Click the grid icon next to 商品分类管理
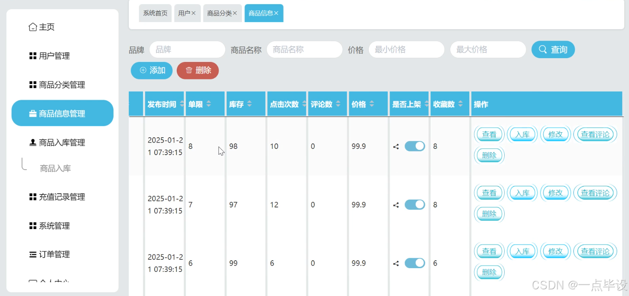 (33, 85)
